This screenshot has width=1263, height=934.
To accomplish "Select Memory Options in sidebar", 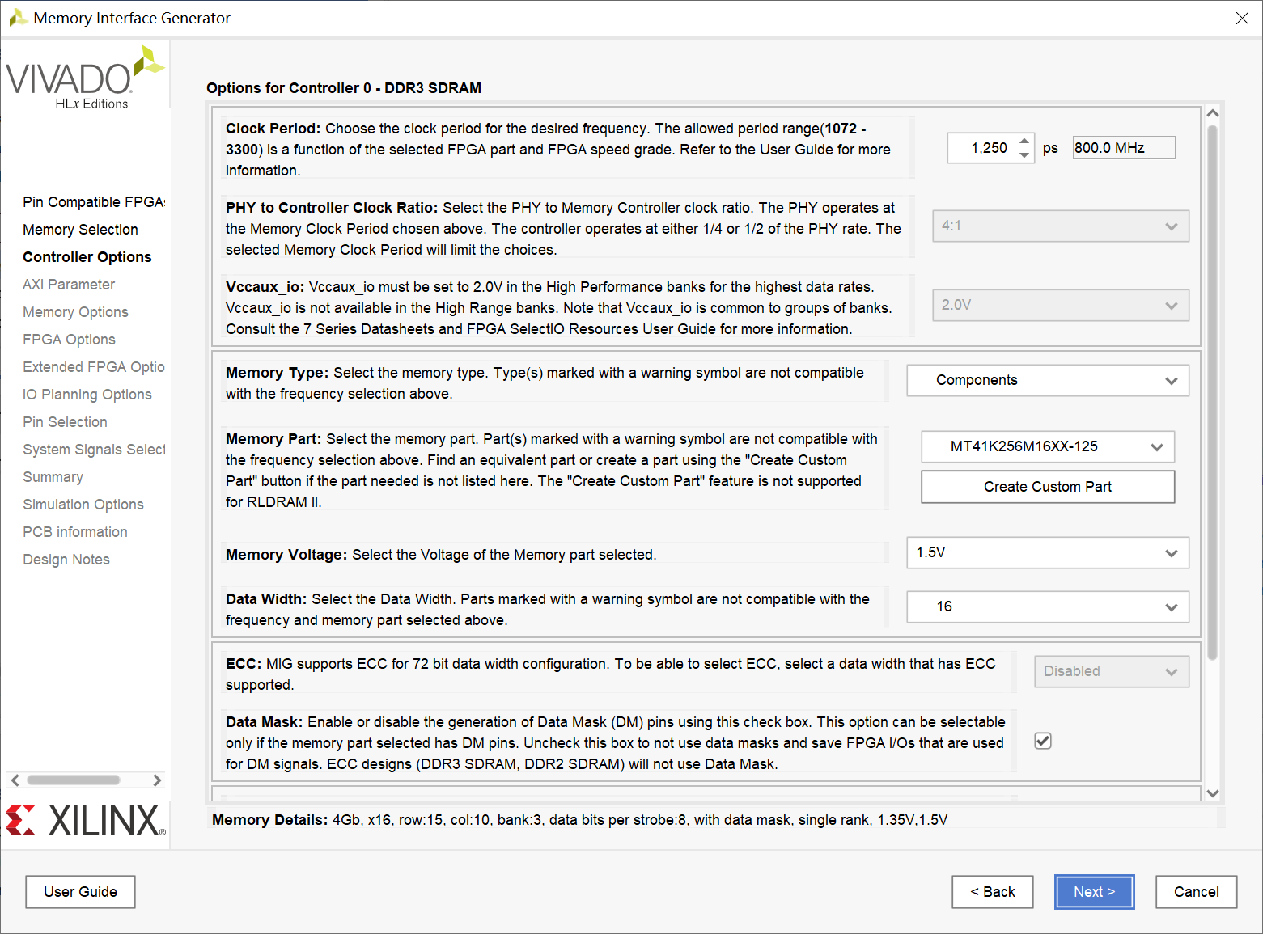I will [75, 312].
